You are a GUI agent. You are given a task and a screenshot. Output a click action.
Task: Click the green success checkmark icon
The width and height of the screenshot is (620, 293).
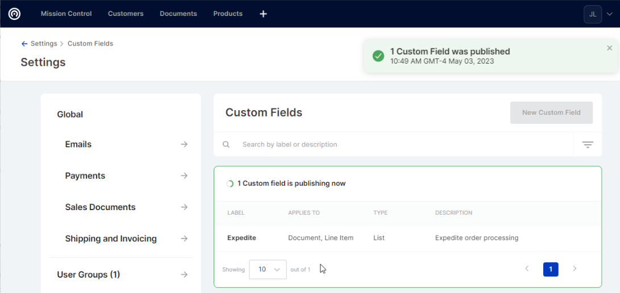click(x=378, y=56)
